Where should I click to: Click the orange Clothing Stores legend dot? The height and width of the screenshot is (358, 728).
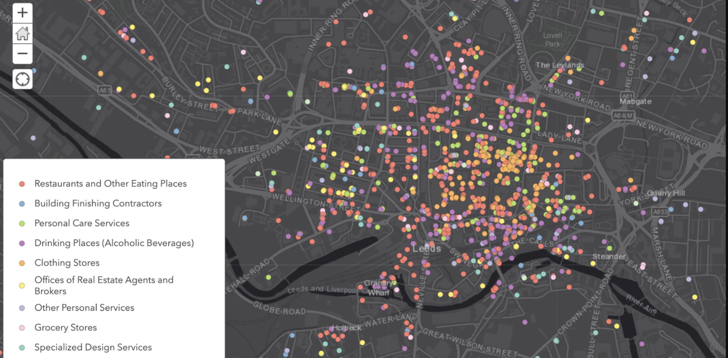[22, 263]
